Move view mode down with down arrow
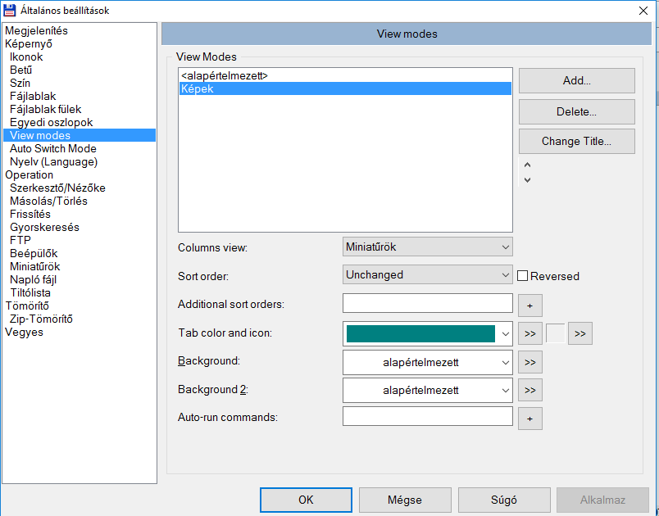Viewport: 659px width, 516px height. 527,179
